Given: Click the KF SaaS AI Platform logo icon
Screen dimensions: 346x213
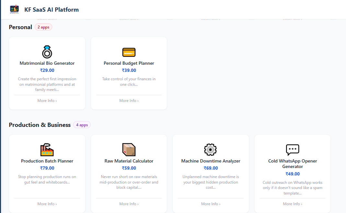Looking at the screenshot, I should click(x=14, y=9).
